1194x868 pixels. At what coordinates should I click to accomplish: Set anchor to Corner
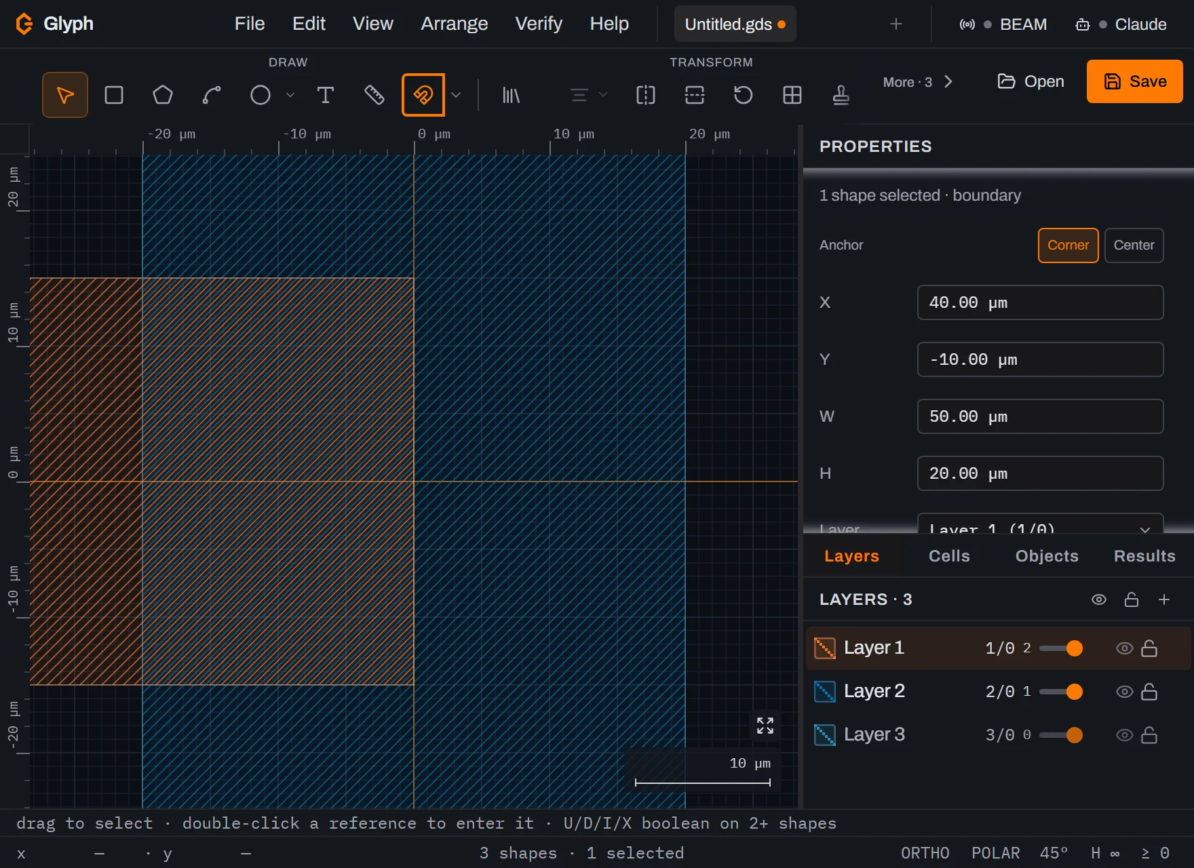pyautogui.click(x=1068, y=245)
